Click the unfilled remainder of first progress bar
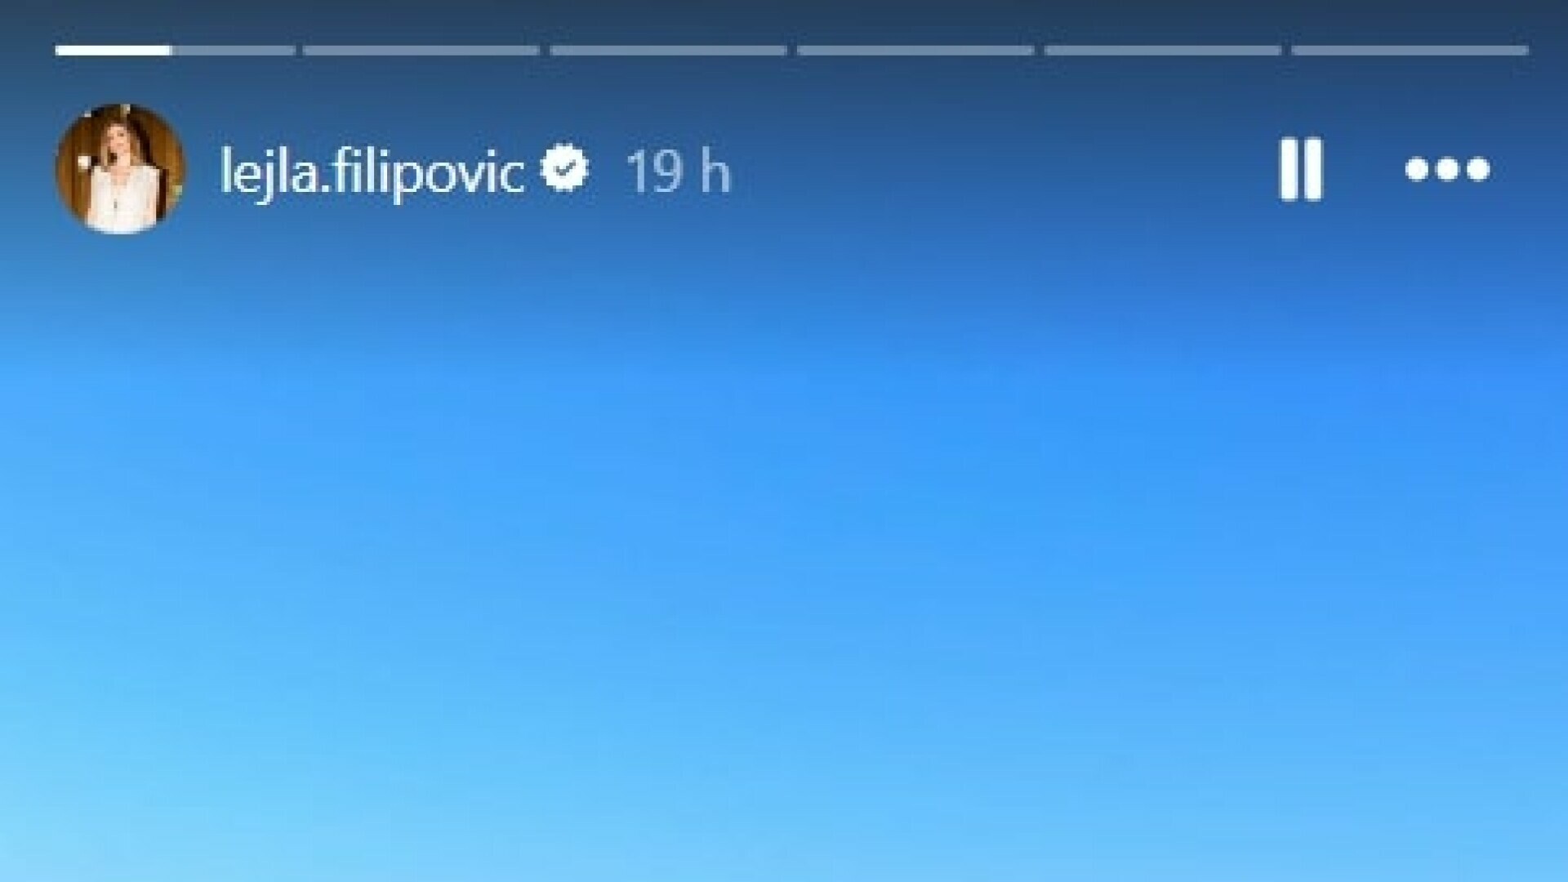 click(x=234, y=50)
